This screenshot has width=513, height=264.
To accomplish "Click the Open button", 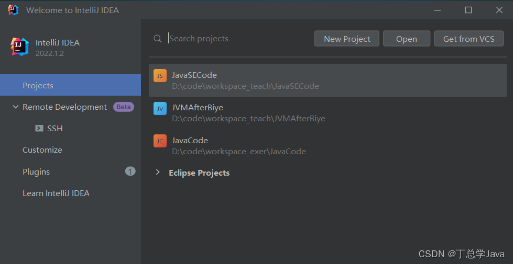I will click(407, 39).
